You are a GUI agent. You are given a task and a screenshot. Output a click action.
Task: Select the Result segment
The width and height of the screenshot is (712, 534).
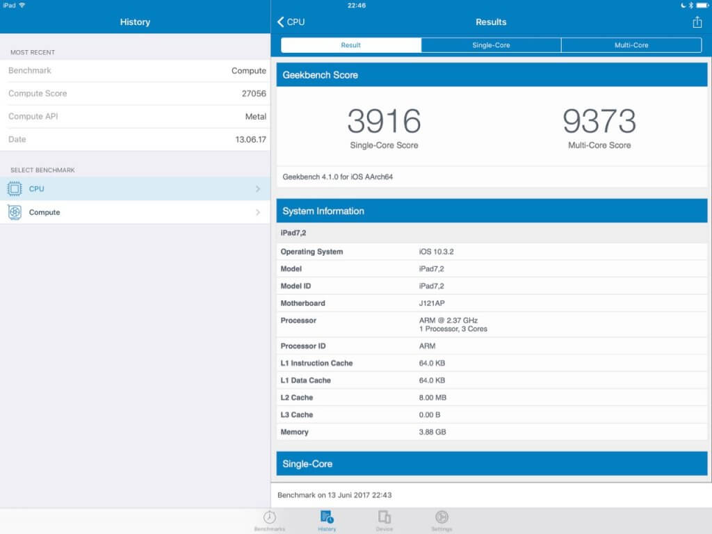351,45
